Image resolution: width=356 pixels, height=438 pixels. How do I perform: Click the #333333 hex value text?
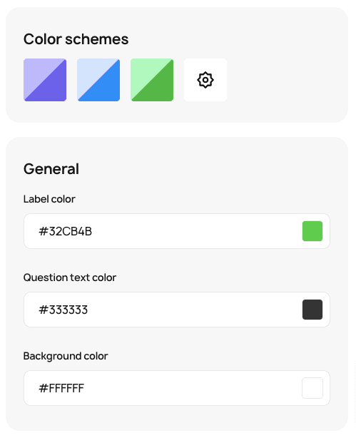click(63, 310)
